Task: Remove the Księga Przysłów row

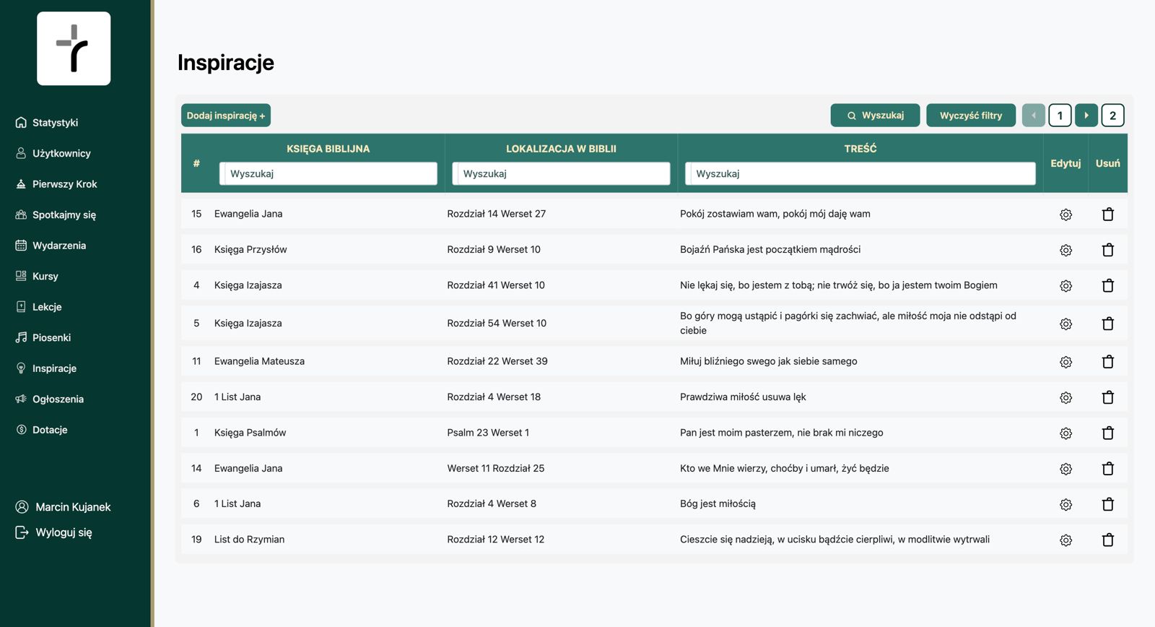Action: point(1108,250)
